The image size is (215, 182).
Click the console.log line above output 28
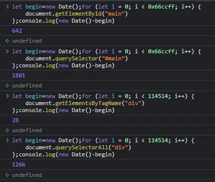point(63,111)
